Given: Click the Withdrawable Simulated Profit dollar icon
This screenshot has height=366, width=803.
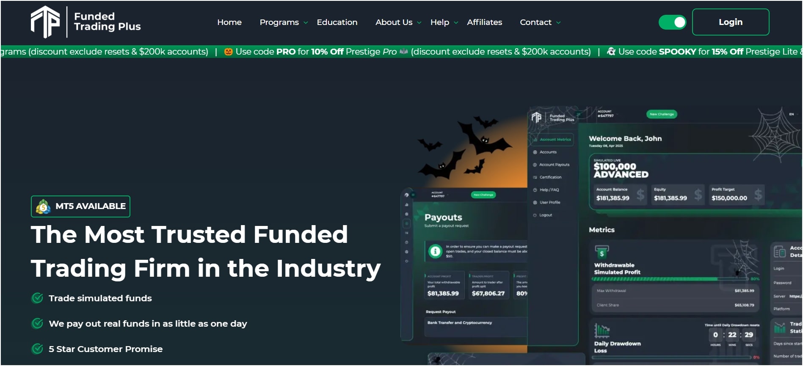Looking at the screenshot, I should (602, 252).
